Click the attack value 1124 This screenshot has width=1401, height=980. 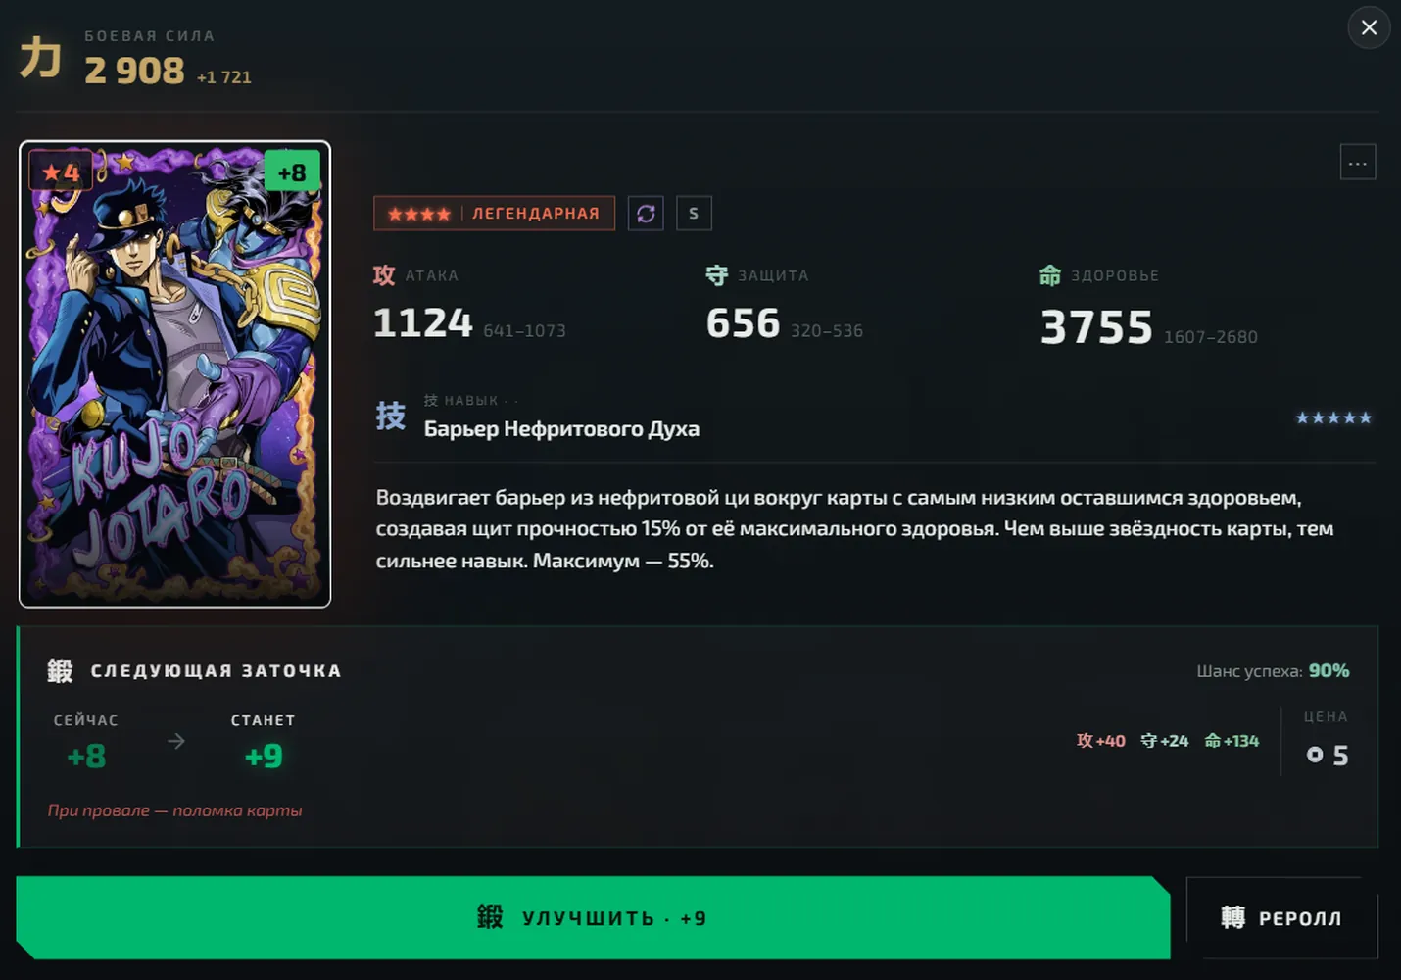[423, 322]
